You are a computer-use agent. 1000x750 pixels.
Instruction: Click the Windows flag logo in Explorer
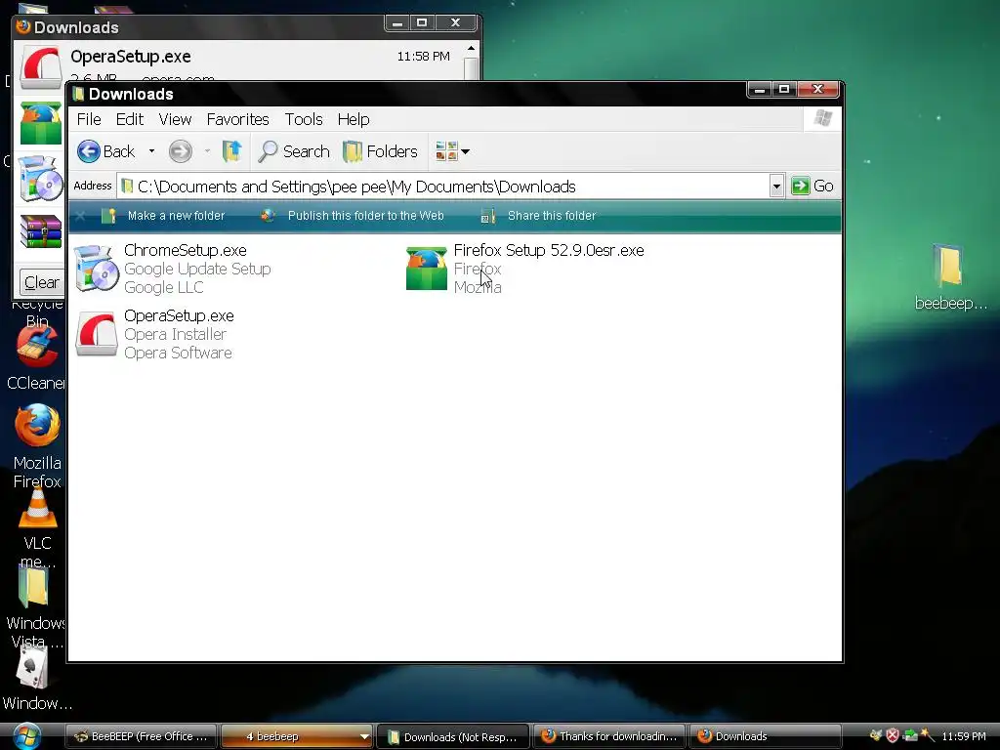point(822,118)
